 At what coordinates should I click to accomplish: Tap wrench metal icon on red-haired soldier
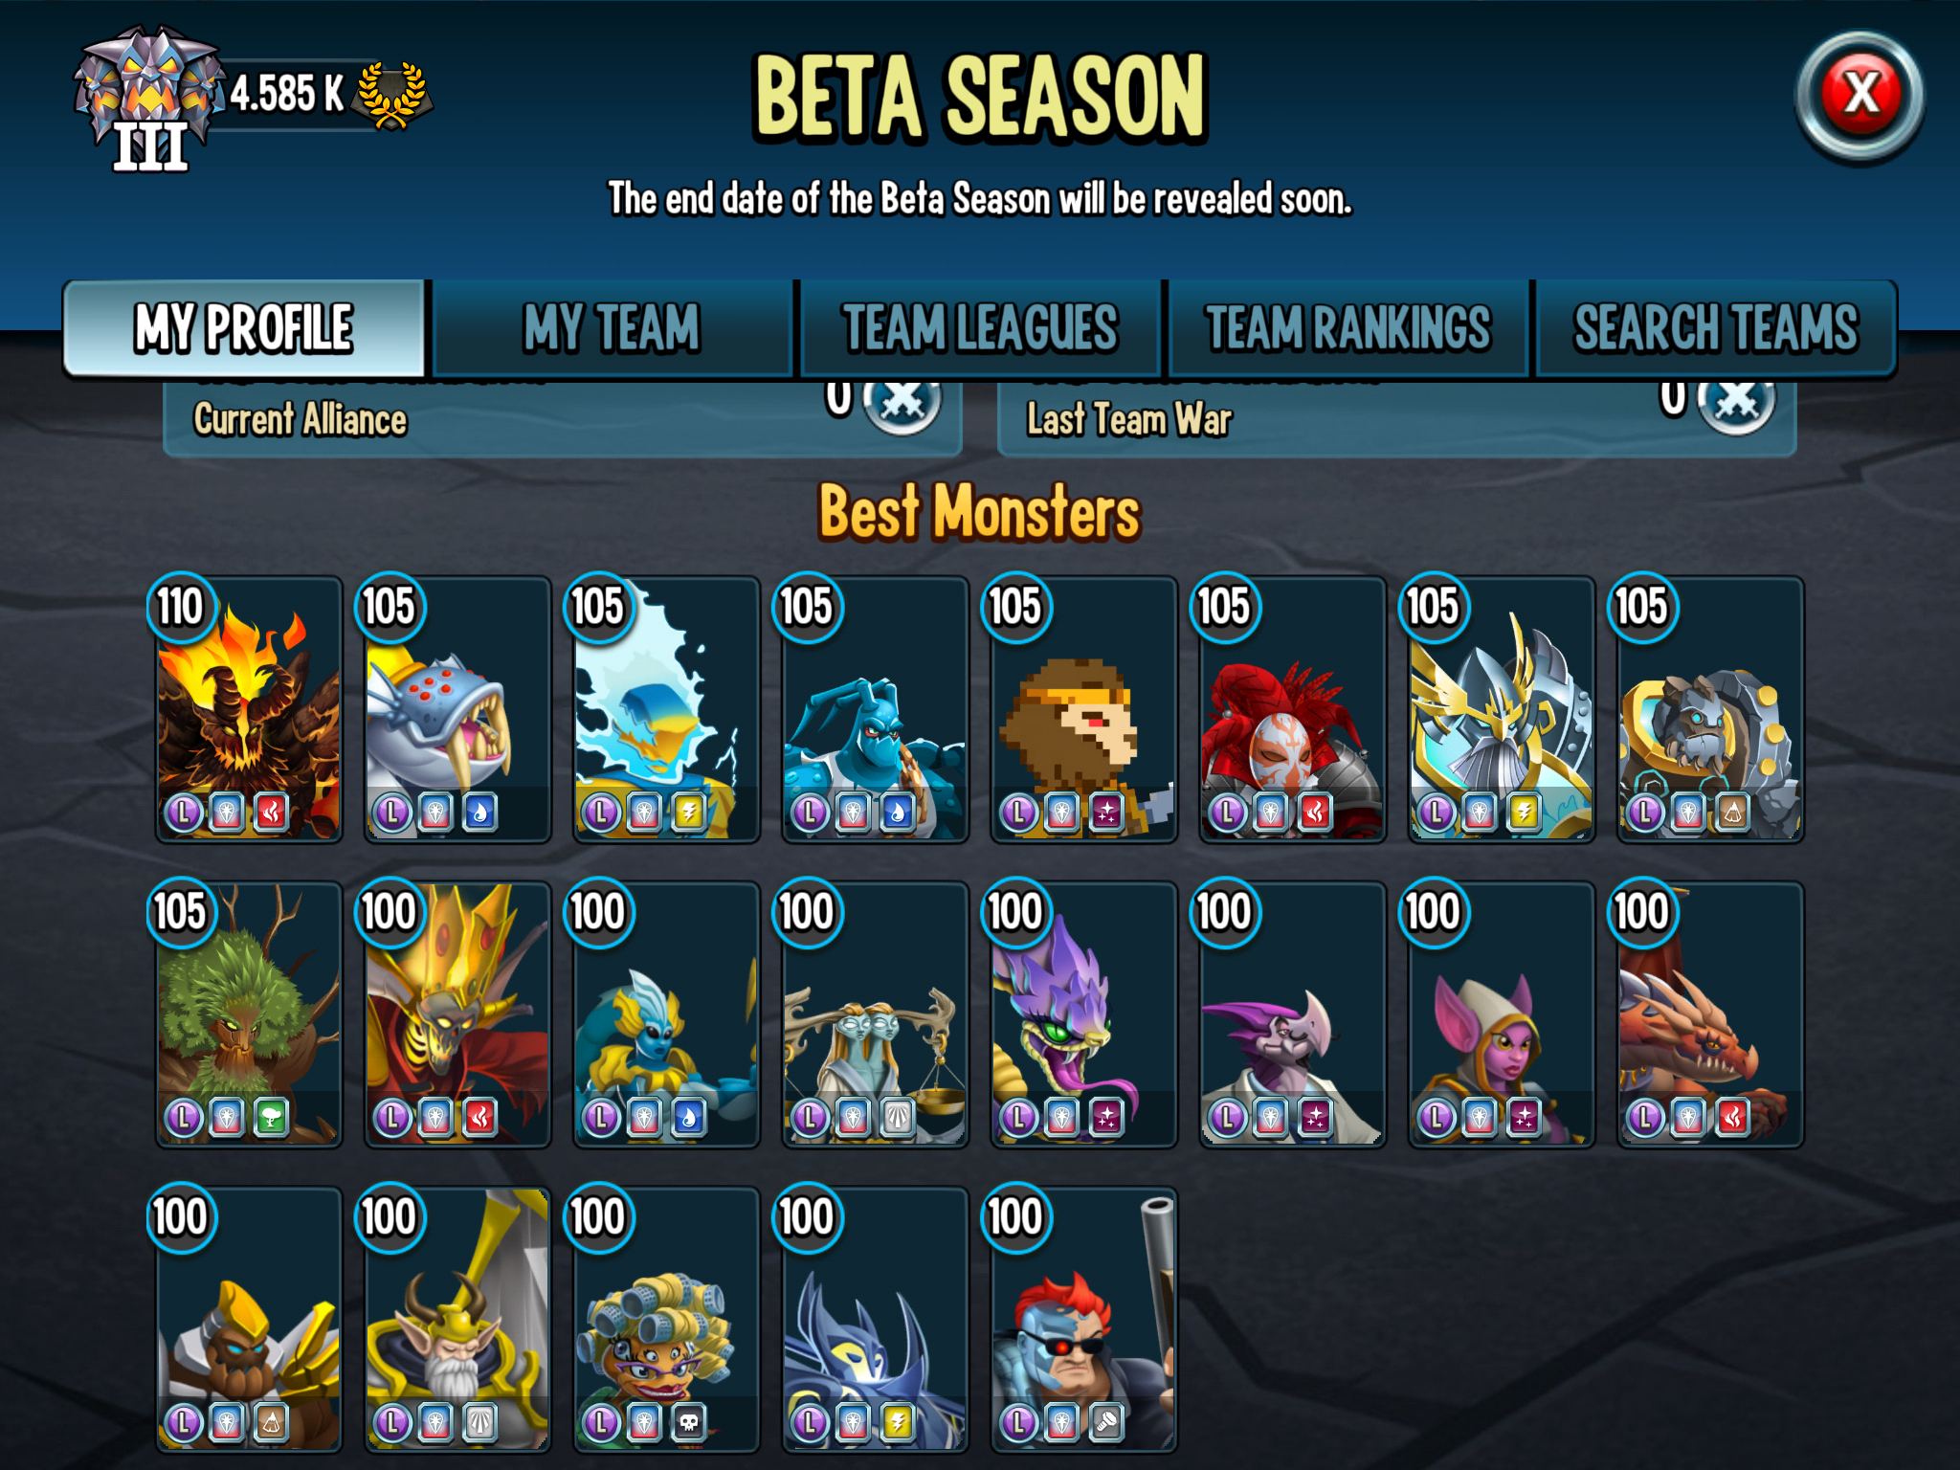(1106, 1423)
